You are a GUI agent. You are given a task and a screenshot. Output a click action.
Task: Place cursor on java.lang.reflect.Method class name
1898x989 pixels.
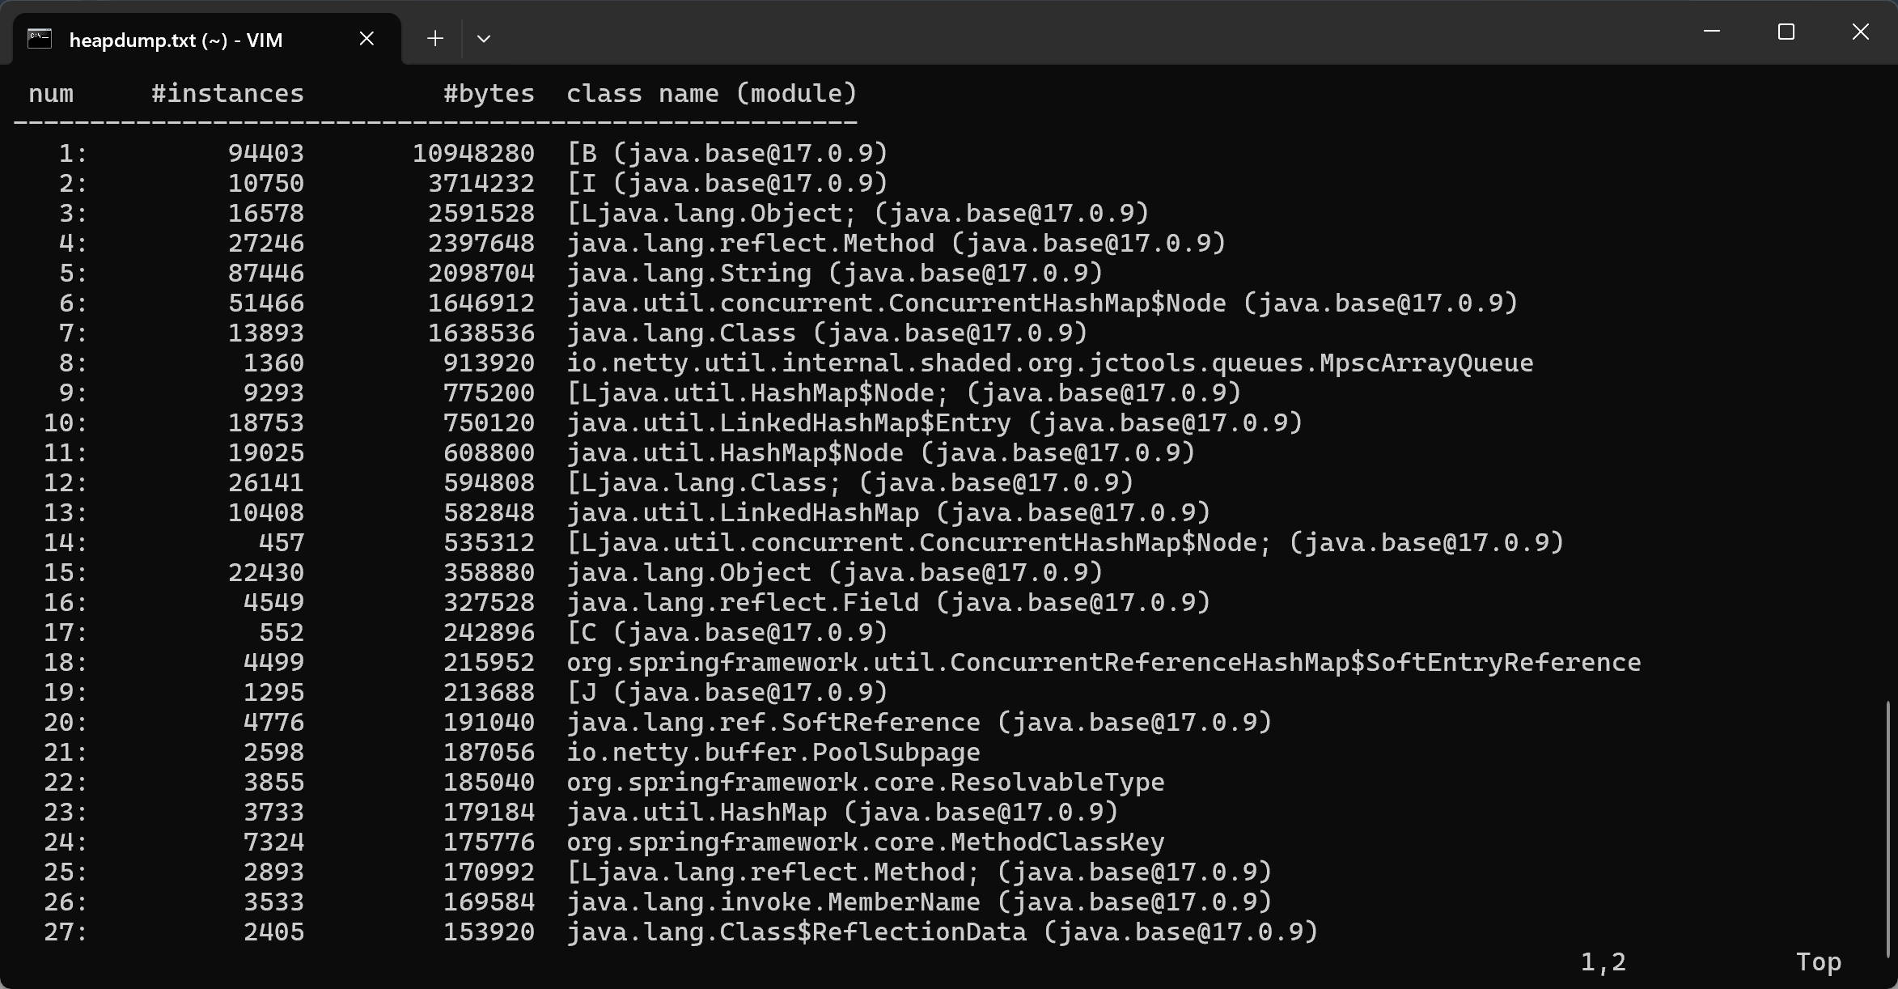tap(750, 244)
